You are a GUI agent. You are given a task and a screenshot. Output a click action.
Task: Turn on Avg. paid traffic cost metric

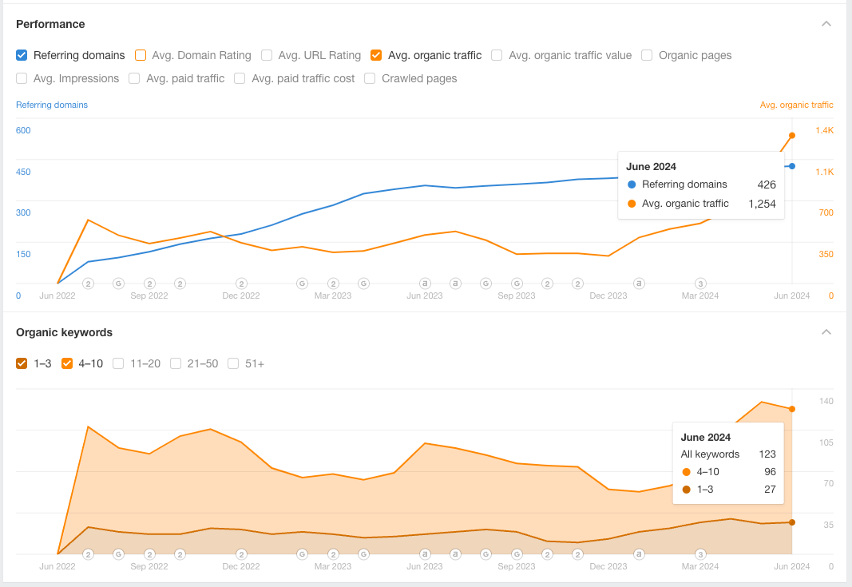(240, 78)
